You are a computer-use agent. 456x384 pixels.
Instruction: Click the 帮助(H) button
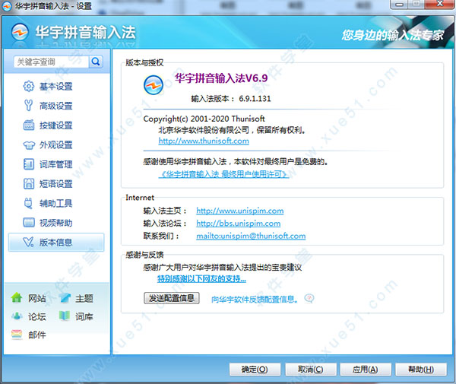point(421,370)
